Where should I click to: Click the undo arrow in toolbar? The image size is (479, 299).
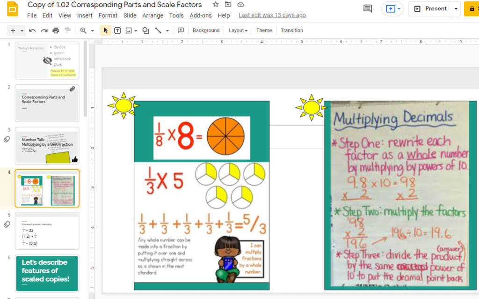pos(32,30)
